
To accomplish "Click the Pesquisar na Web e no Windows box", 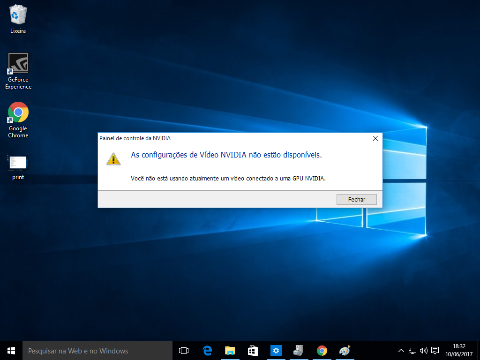I will pos(97,351).
